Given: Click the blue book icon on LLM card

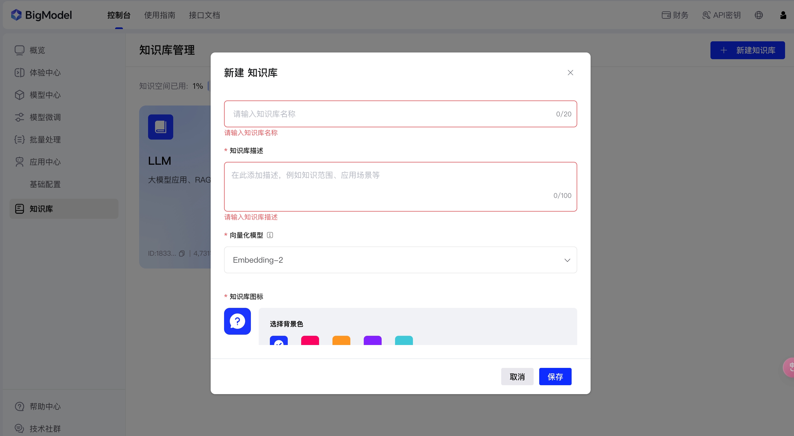Looking at the screenshot, I should (160, 127).
